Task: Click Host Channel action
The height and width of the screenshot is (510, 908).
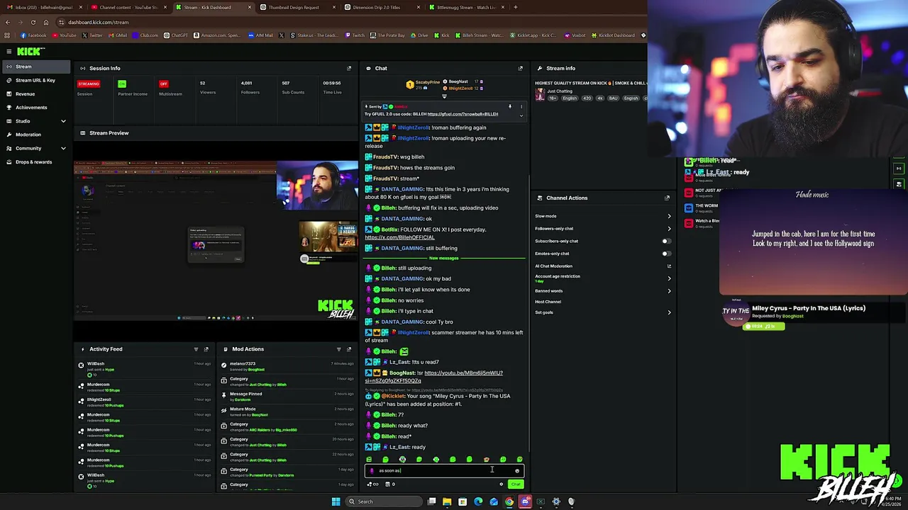Action: 548,302
